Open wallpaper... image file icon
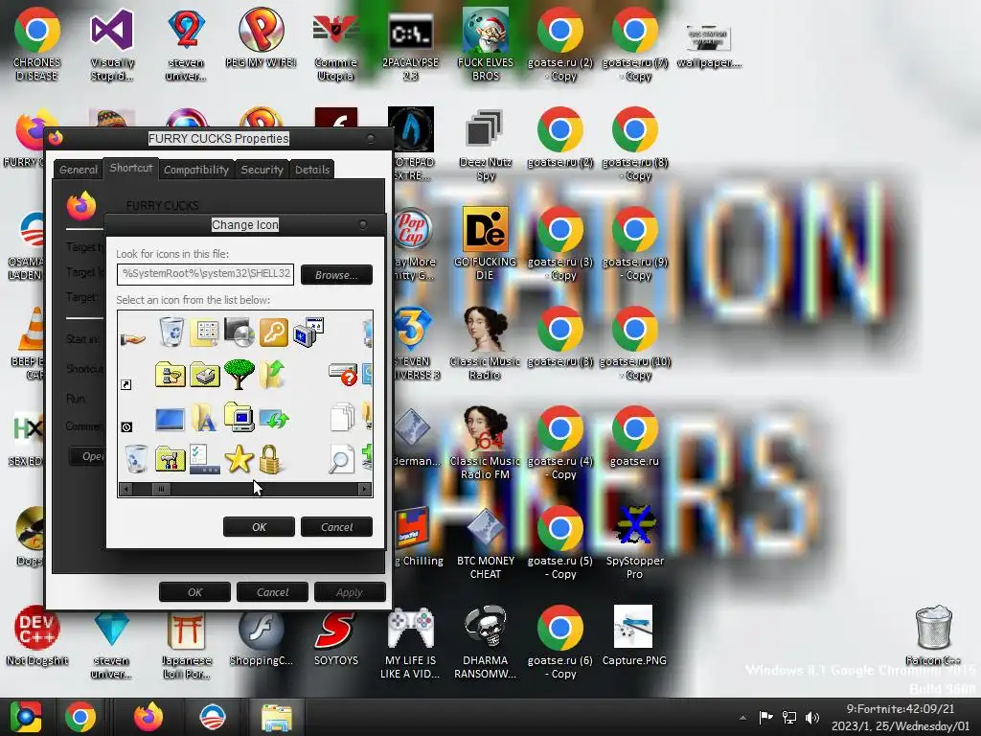This screenshot has width=981, height=736. pos(709,44)
